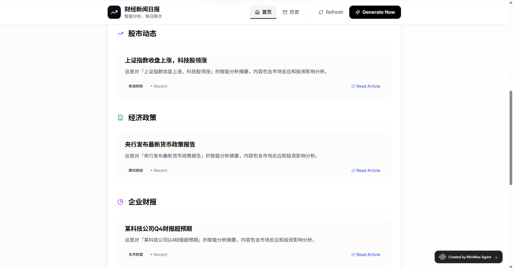Click the 股市动态 section heading
513x269 pixels.
click(x=142, y=34)
